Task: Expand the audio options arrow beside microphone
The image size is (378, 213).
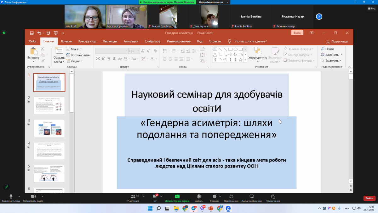Action: [20, 196]
